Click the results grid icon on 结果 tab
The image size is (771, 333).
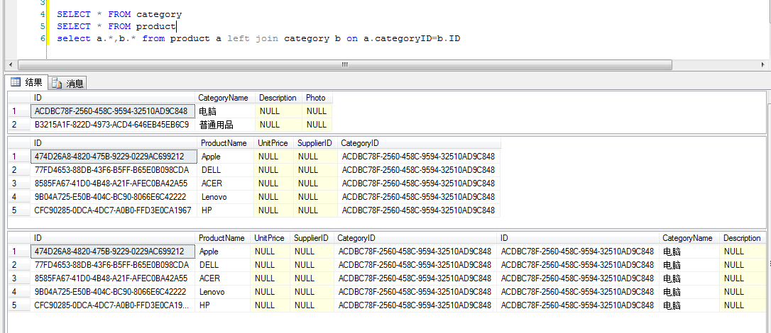15,83
